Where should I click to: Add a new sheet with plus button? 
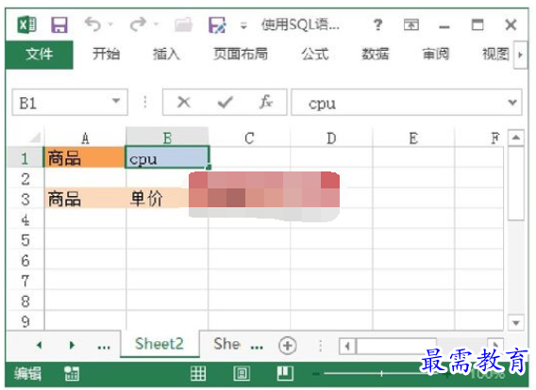point(287,346)
